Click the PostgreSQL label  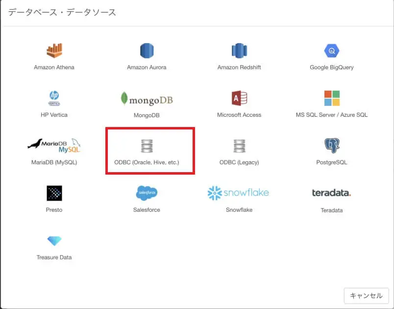(x=332, y=162)
